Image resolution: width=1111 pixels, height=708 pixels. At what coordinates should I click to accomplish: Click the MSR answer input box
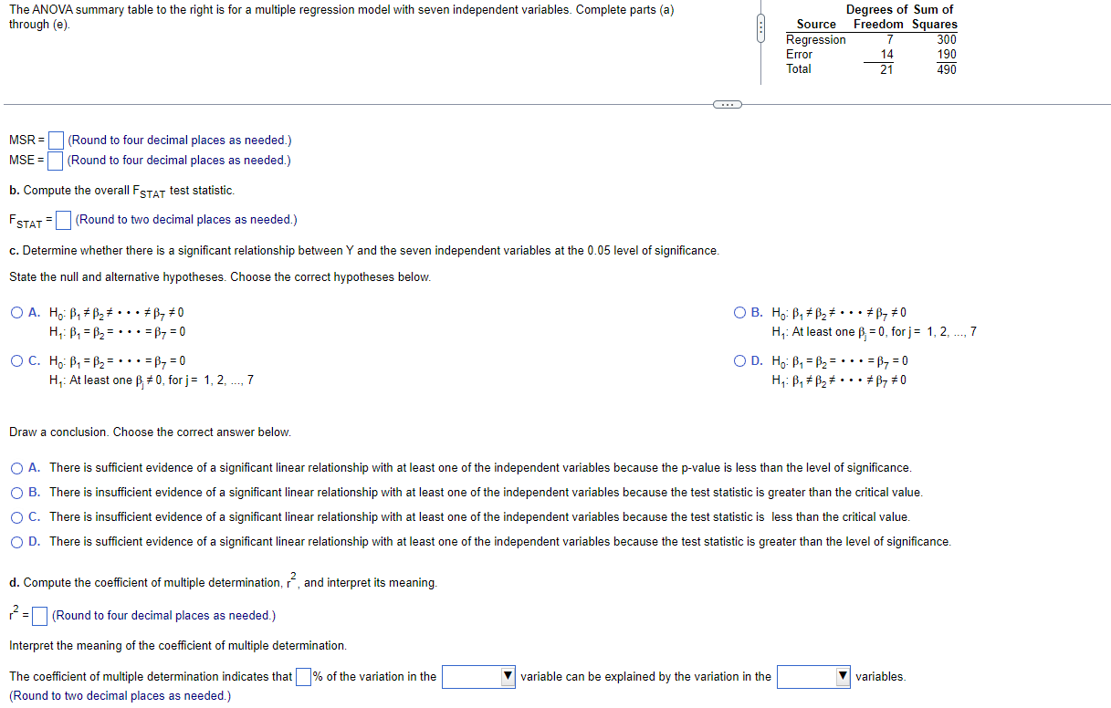click(56, 140)
